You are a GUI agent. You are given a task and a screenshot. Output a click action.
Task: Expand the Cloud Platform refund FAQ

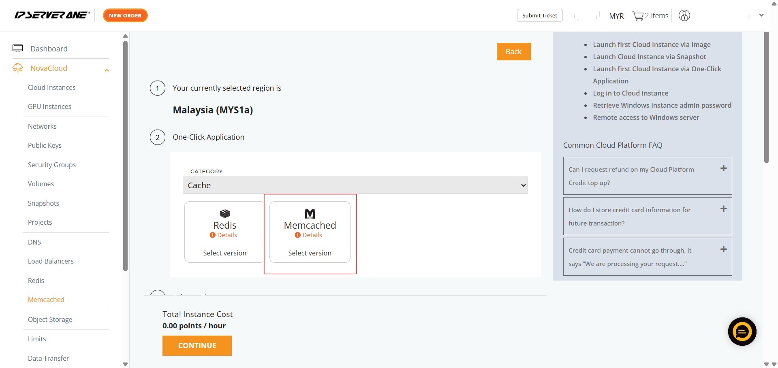point(723,168)
